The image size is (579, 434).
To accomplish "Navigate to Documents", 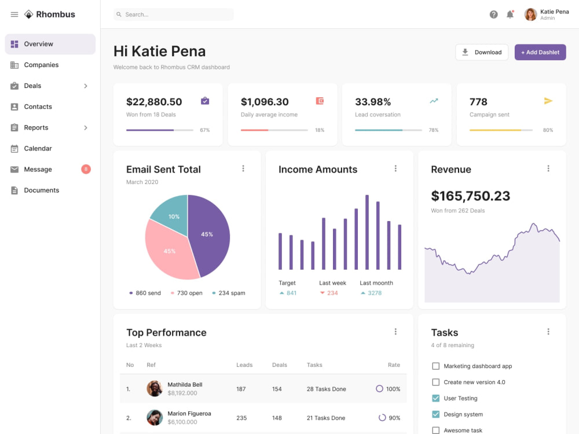I will pos(50,190).
